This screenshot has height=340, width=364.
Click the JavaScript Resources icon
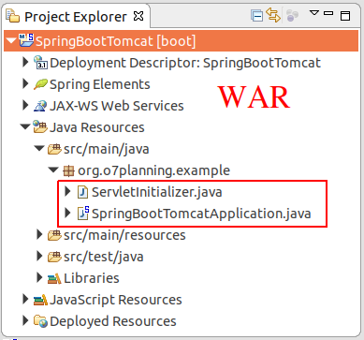coord(40,300)
